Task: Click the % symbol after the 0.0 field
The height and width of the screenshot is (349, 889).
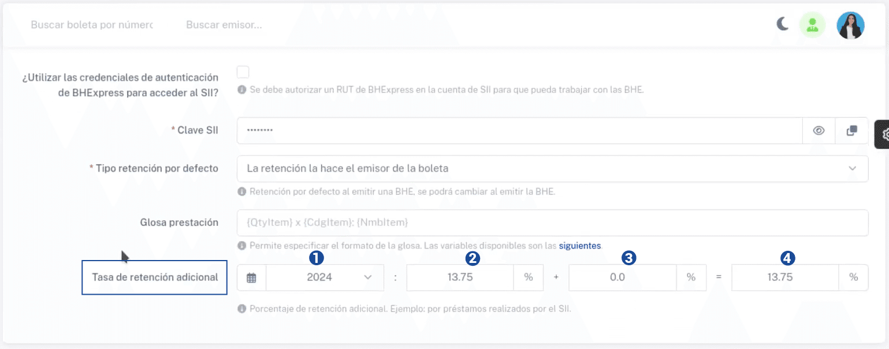Action: (x=691, y=277)
